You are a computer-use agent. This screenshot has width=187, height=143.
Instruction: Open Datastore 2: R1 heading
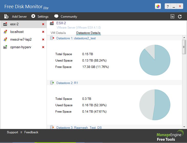(67, 83)
